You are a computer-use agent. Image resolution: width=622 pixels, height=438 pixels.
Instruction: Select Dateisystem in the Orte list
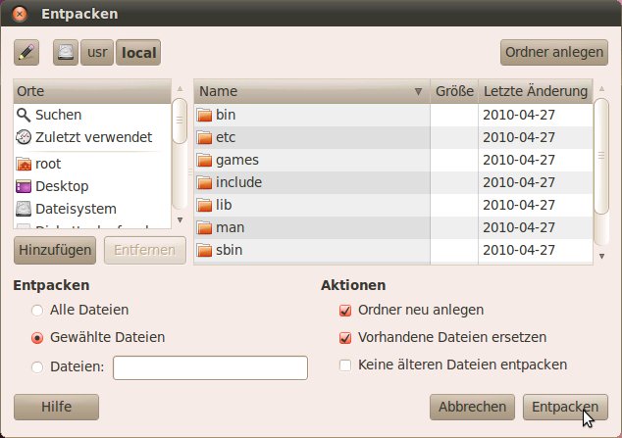click(75, 209)
